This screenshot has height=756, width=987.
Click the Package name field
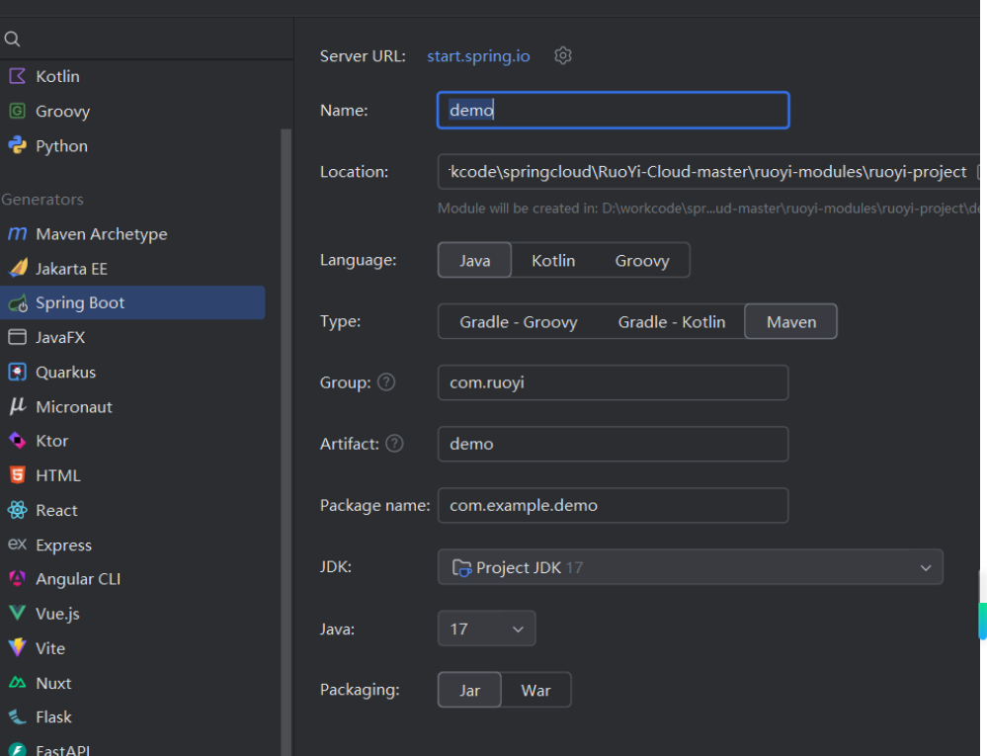614,505
